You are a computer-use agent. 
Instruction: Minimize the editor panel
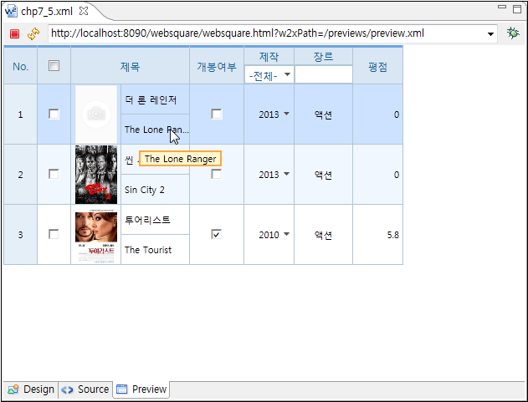pos(502,8)
